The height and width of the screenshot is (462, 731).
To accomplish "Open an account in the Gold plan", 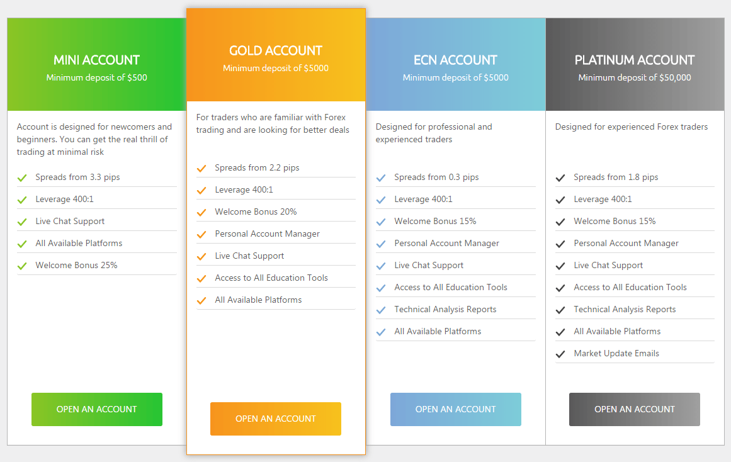I will 275,419.
